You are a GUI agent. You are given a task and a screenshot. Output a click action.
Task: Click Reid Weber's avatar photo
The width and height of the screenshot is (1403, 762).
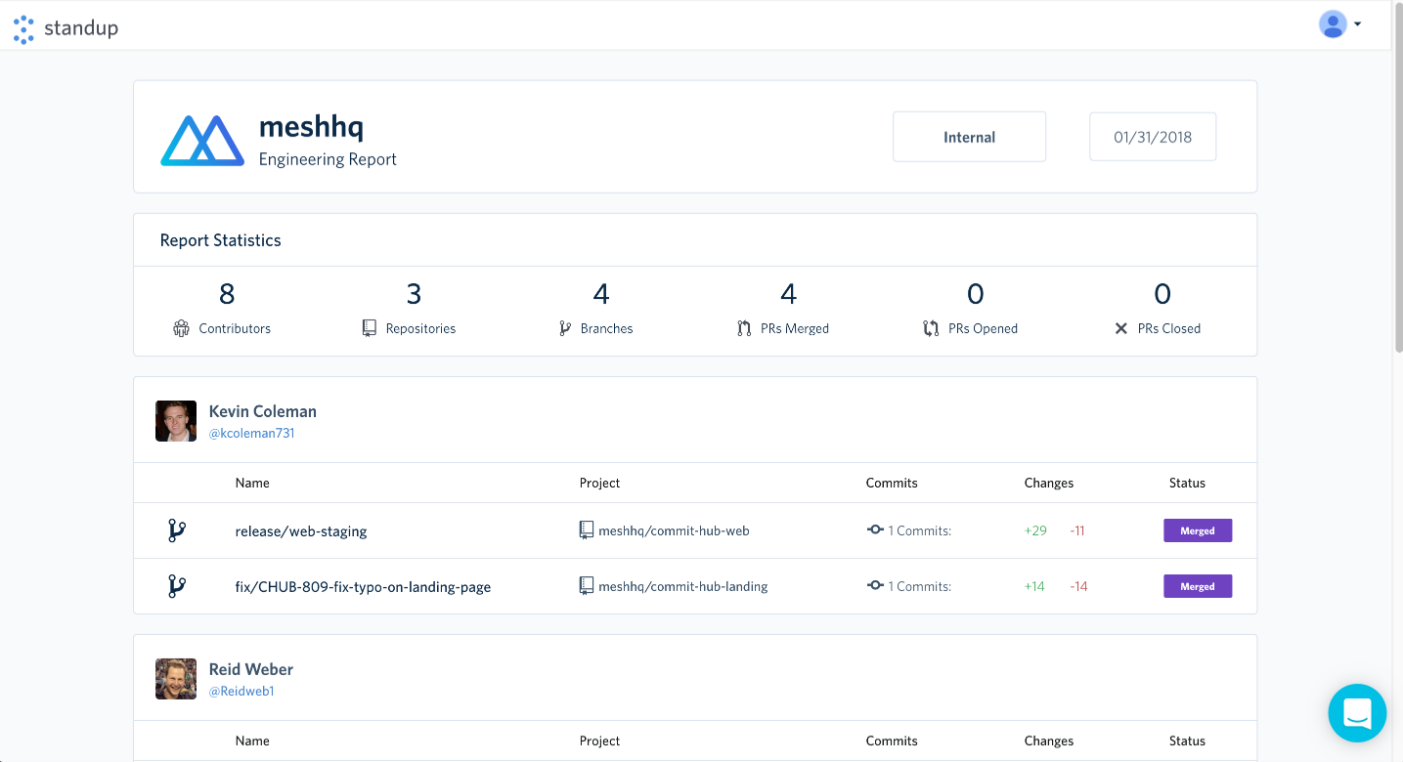point(176,679)
